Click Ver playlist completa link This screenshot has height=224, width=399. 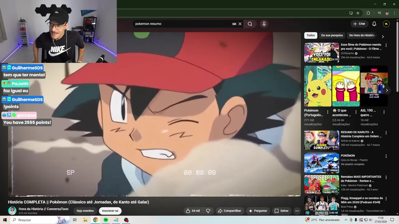[x=353, y=164]
